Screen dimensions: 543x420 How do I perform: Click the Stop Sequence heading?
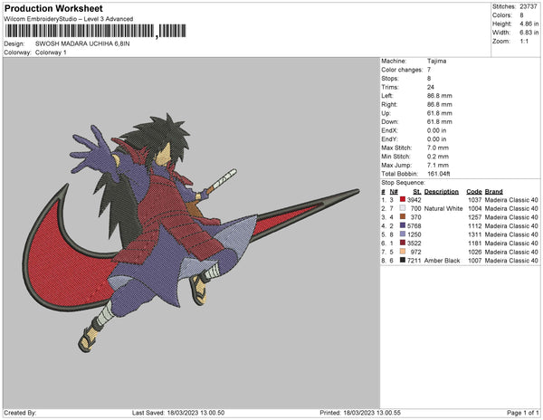point(403,183)
